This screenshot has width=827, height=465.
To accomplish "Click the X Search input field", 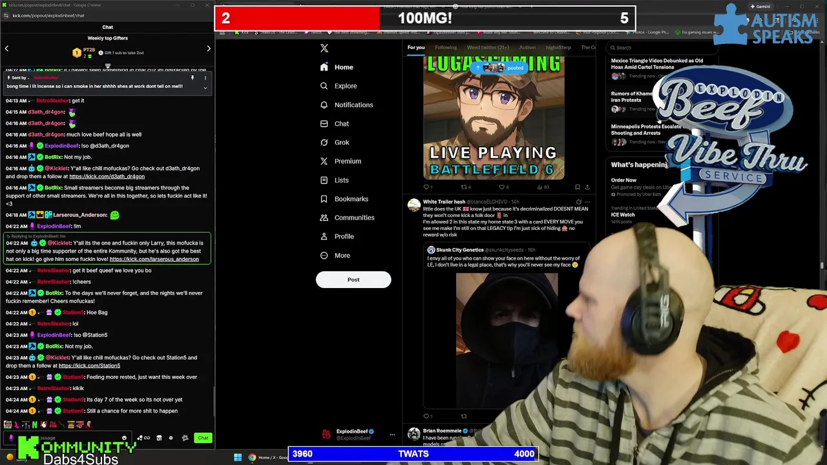I will [x=662, y=47].
